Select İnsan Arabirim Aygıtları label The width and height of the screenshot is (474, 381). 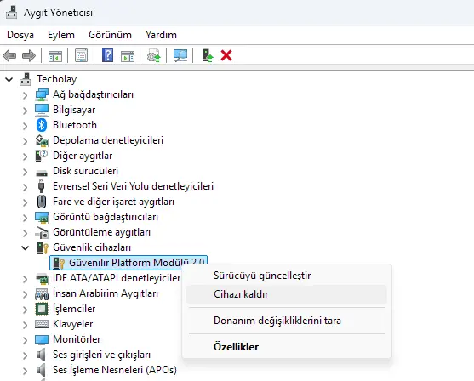point(106,293)
